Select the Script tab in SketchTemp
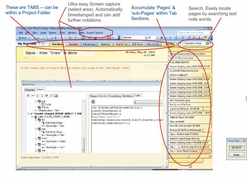This screenshot has width=247, height=185. click(137, 96)
